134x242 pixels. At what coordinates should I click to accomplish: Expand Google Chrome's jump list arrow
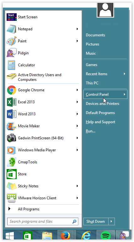point(77,90)
